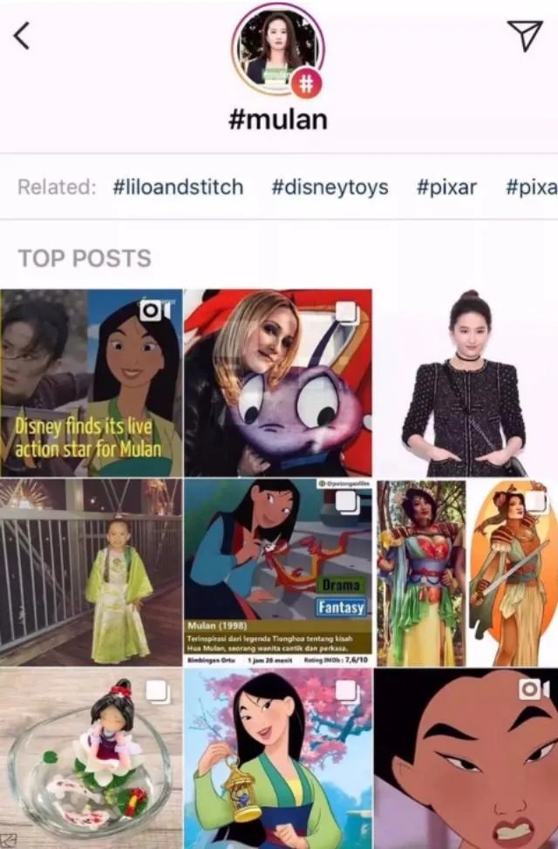Viewport: 558px width, 849px height.
Task: Tap multi-photo icon on purple cricket post
Action: [347, 312]
